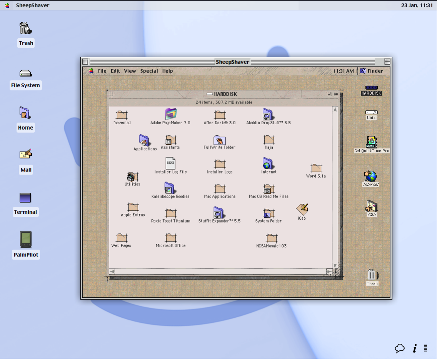Open the Special menu
437x360 pixels.
tap(149, 71)
